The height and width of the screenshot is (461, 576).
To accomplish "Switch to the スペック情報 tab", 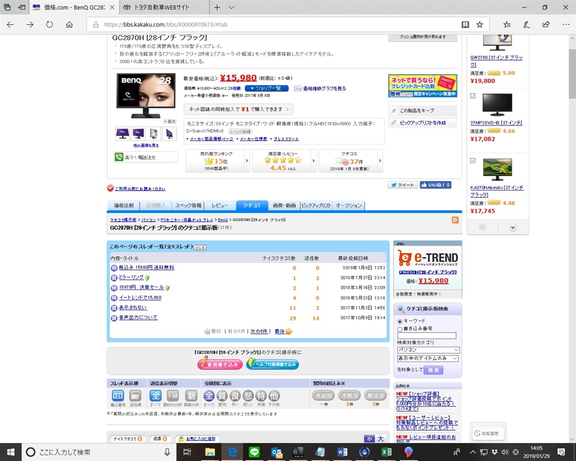I will pos(188,206).
